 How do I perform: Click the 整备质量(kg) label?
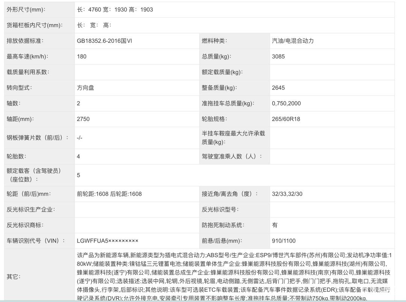[219, 88]
